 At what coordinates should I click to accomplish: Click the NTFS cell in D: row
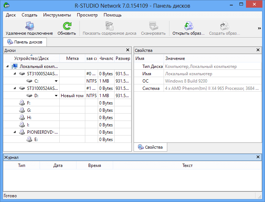(92, 96)
